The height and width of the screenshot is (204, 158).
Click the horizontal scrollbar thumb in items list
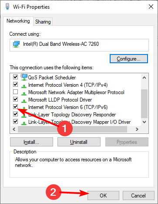[x=73, y=129]
